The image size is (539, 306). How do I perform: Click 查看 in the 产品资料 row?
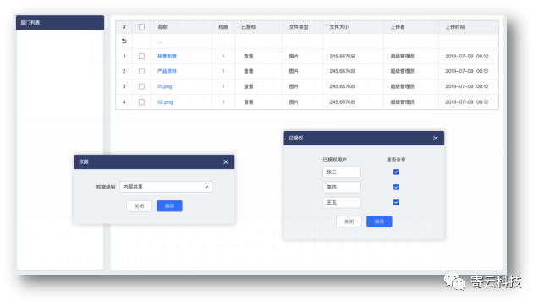[x=248, y=71]
